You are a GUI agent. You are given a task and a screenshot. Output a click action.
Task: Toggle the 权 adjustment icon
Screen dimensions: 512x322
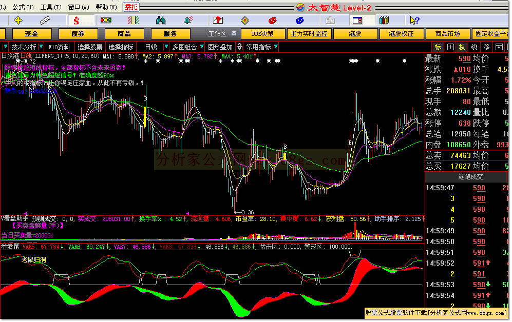(x=462, y=47)
